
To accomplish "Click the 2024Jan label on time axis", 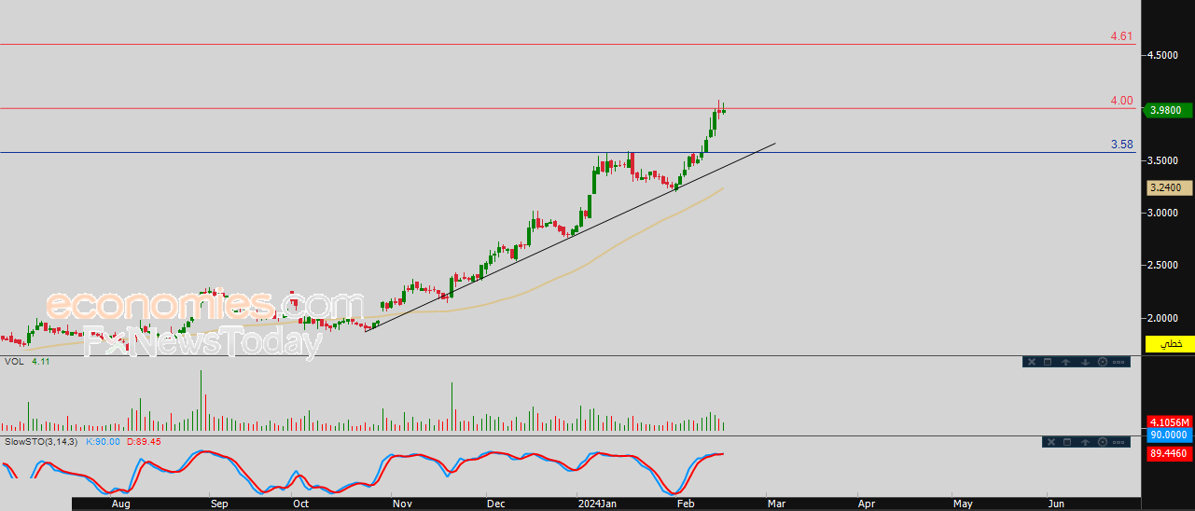I will click(596, 504).
